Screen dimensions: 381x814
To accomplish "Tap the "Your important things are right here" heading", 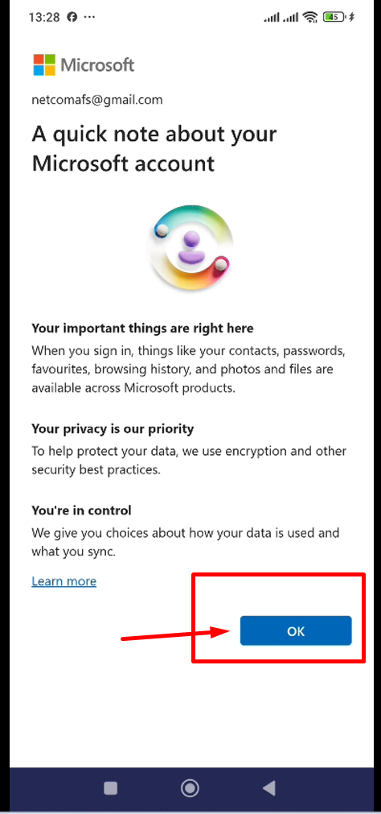I will (142, 328).
